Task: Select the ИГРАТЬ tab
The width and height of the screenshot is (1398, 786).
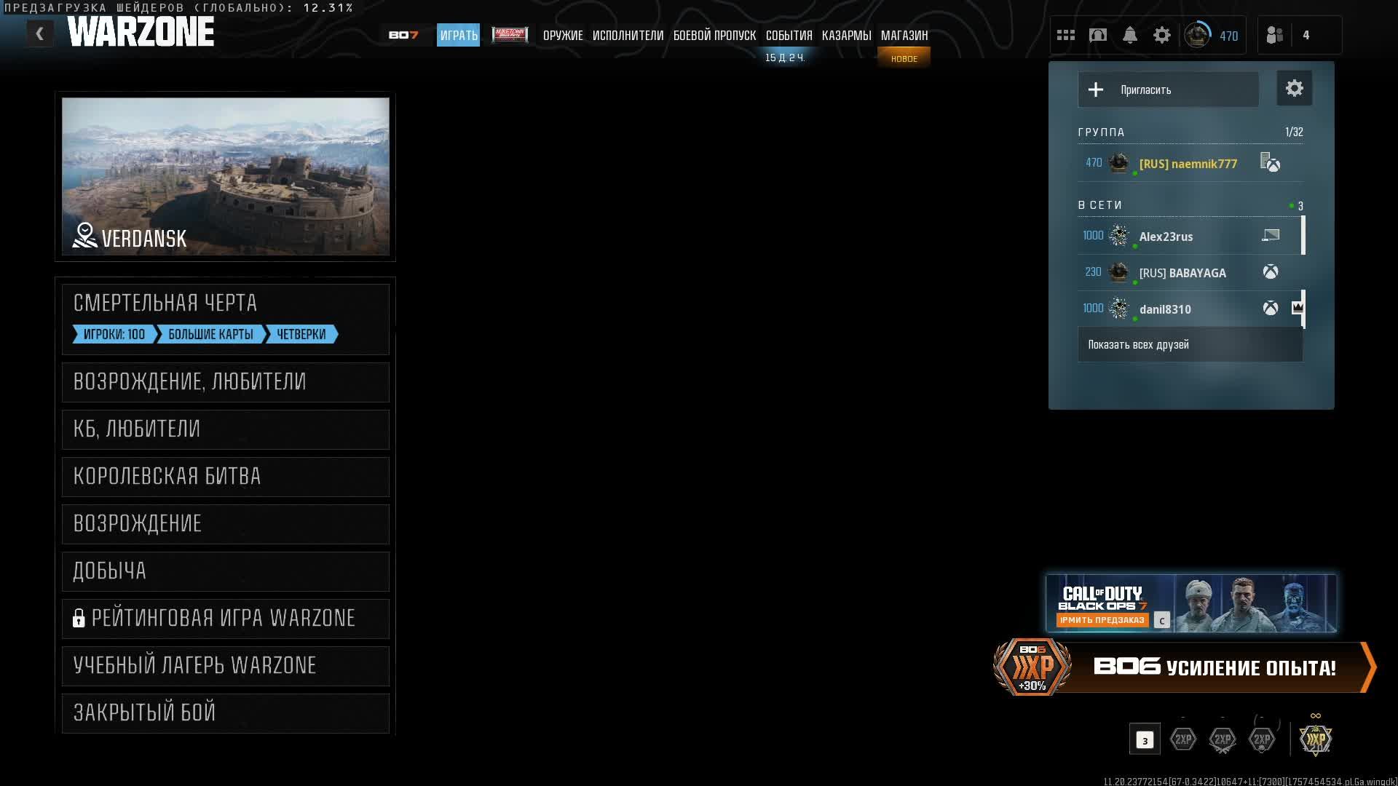Action: 459,35
